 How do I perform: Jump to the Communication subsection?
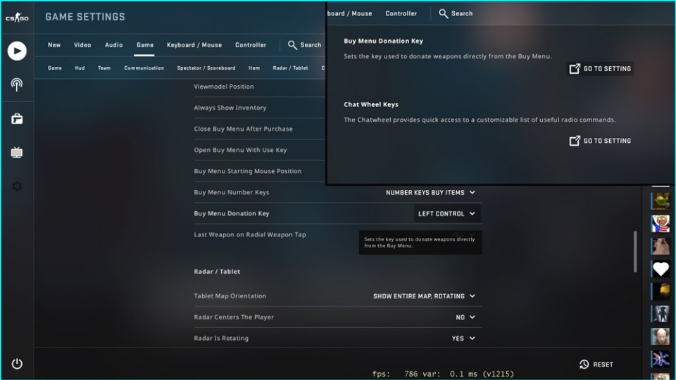tap(144, 68)
